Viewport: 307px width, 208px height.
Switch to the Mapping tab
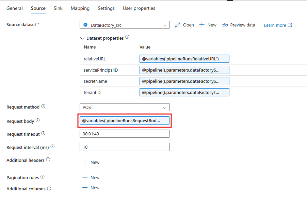[x=80, y=8]
